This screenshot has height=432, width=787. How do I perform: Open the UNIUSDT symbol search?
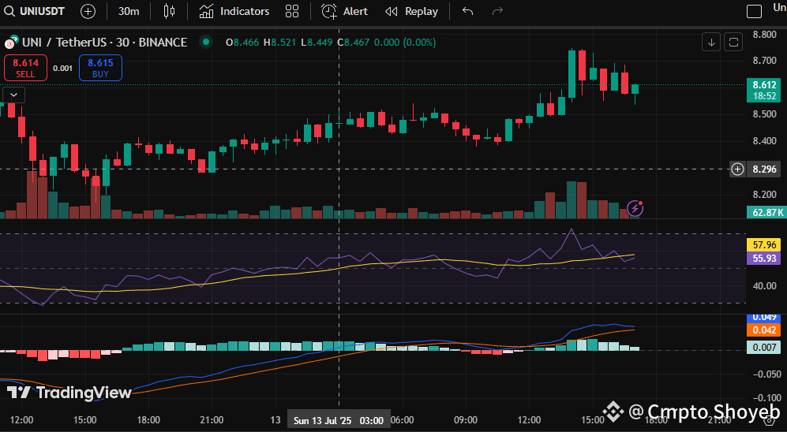tap(34, 11)
